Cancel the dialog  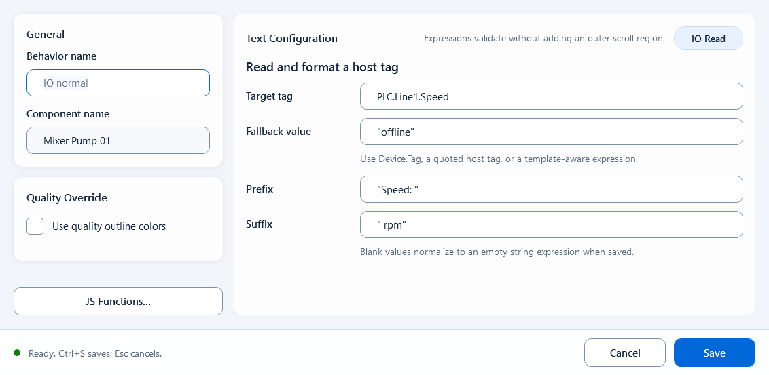(625, 353)
